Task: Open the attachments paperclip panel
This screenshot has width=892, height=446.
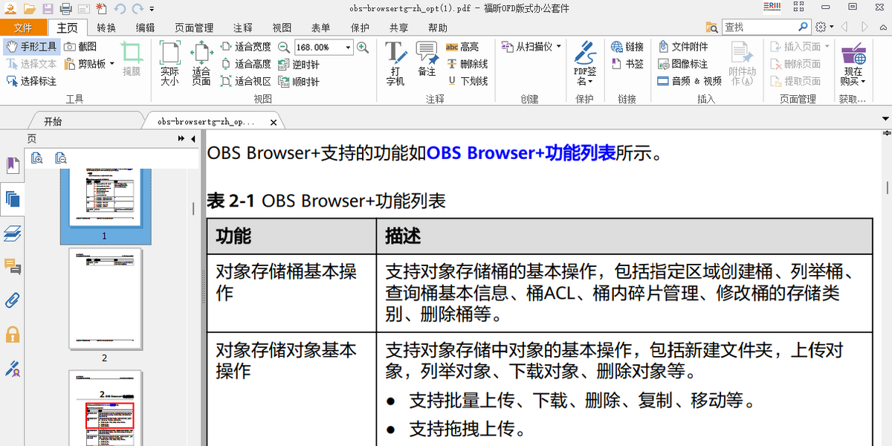Action: pos(12,301)
